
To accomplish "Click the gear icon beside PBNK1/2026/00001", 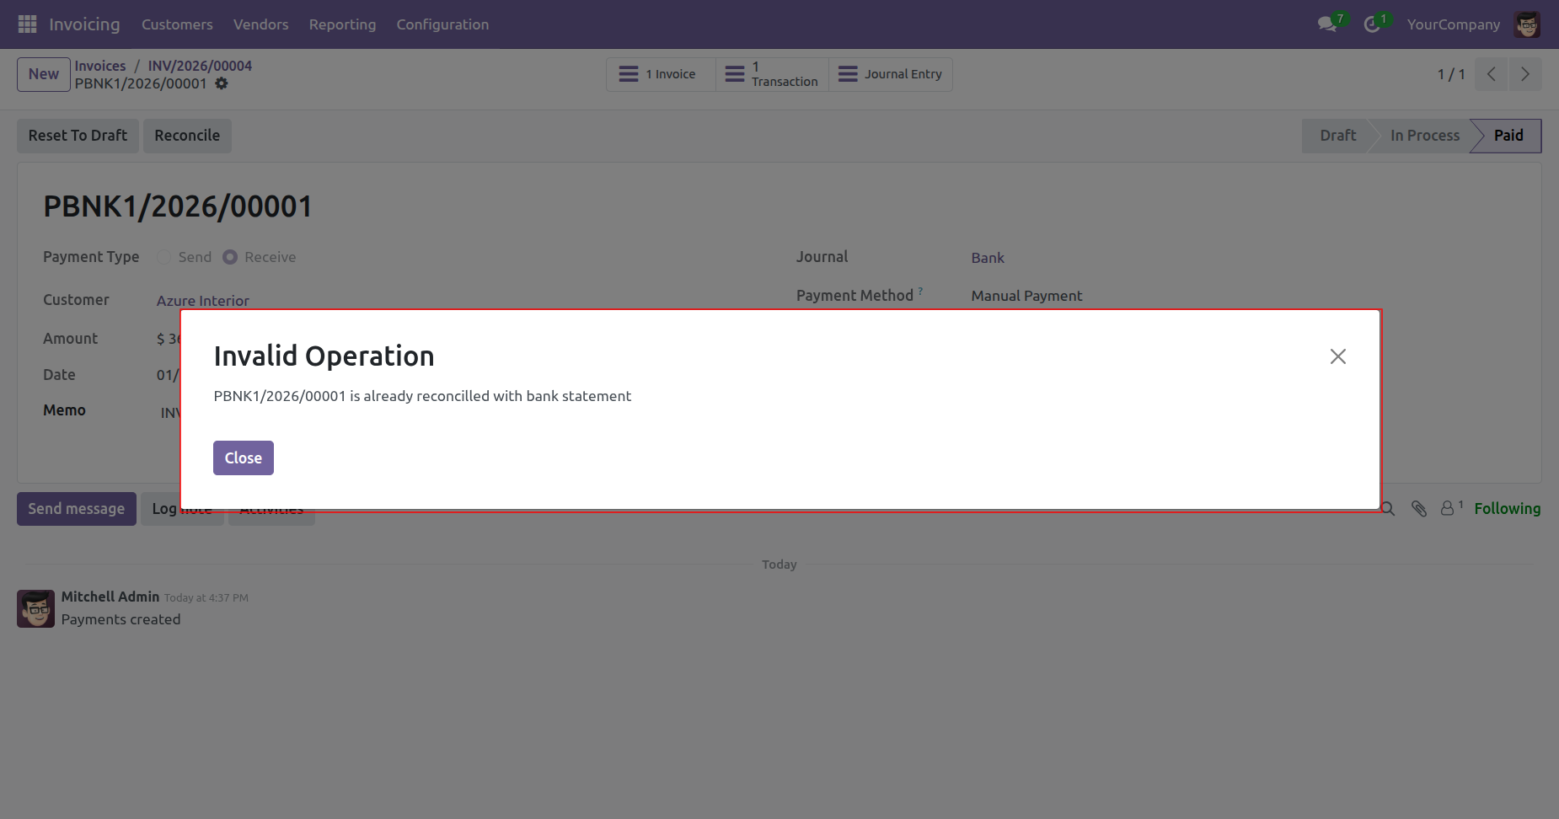I will click(x=222, y=83).
